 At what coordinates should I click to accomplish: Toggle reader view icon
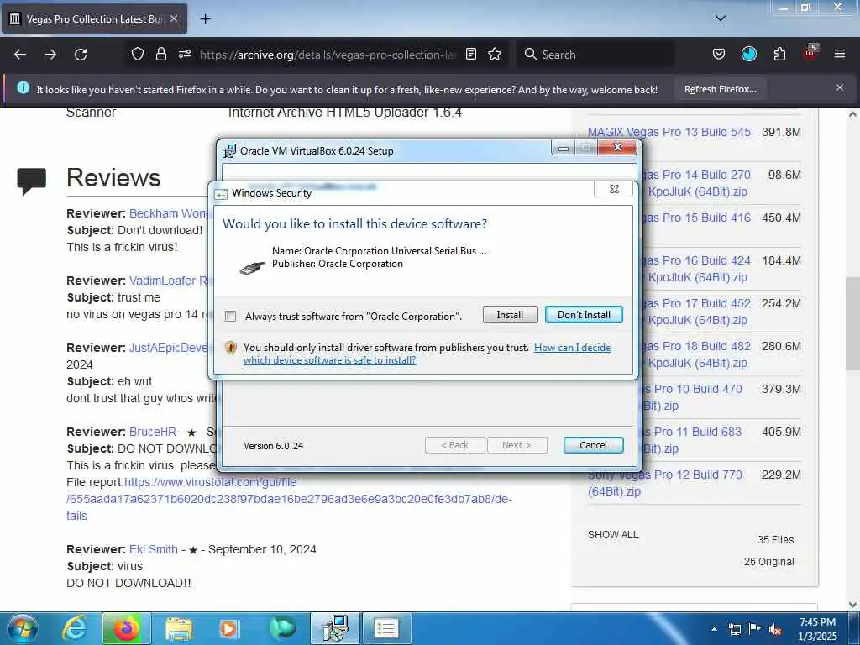point(470,55)
